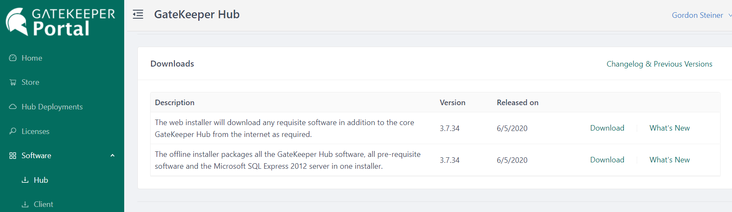Select the Client submenu item

[43, 204]
